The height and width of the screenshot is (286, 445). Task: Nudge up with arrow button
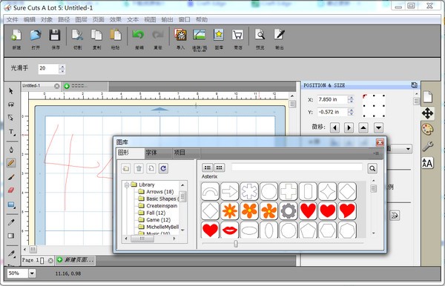363,127
